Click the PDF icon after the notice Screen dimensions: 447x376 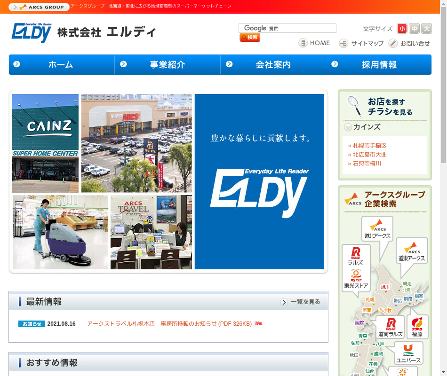pos(258,324)
